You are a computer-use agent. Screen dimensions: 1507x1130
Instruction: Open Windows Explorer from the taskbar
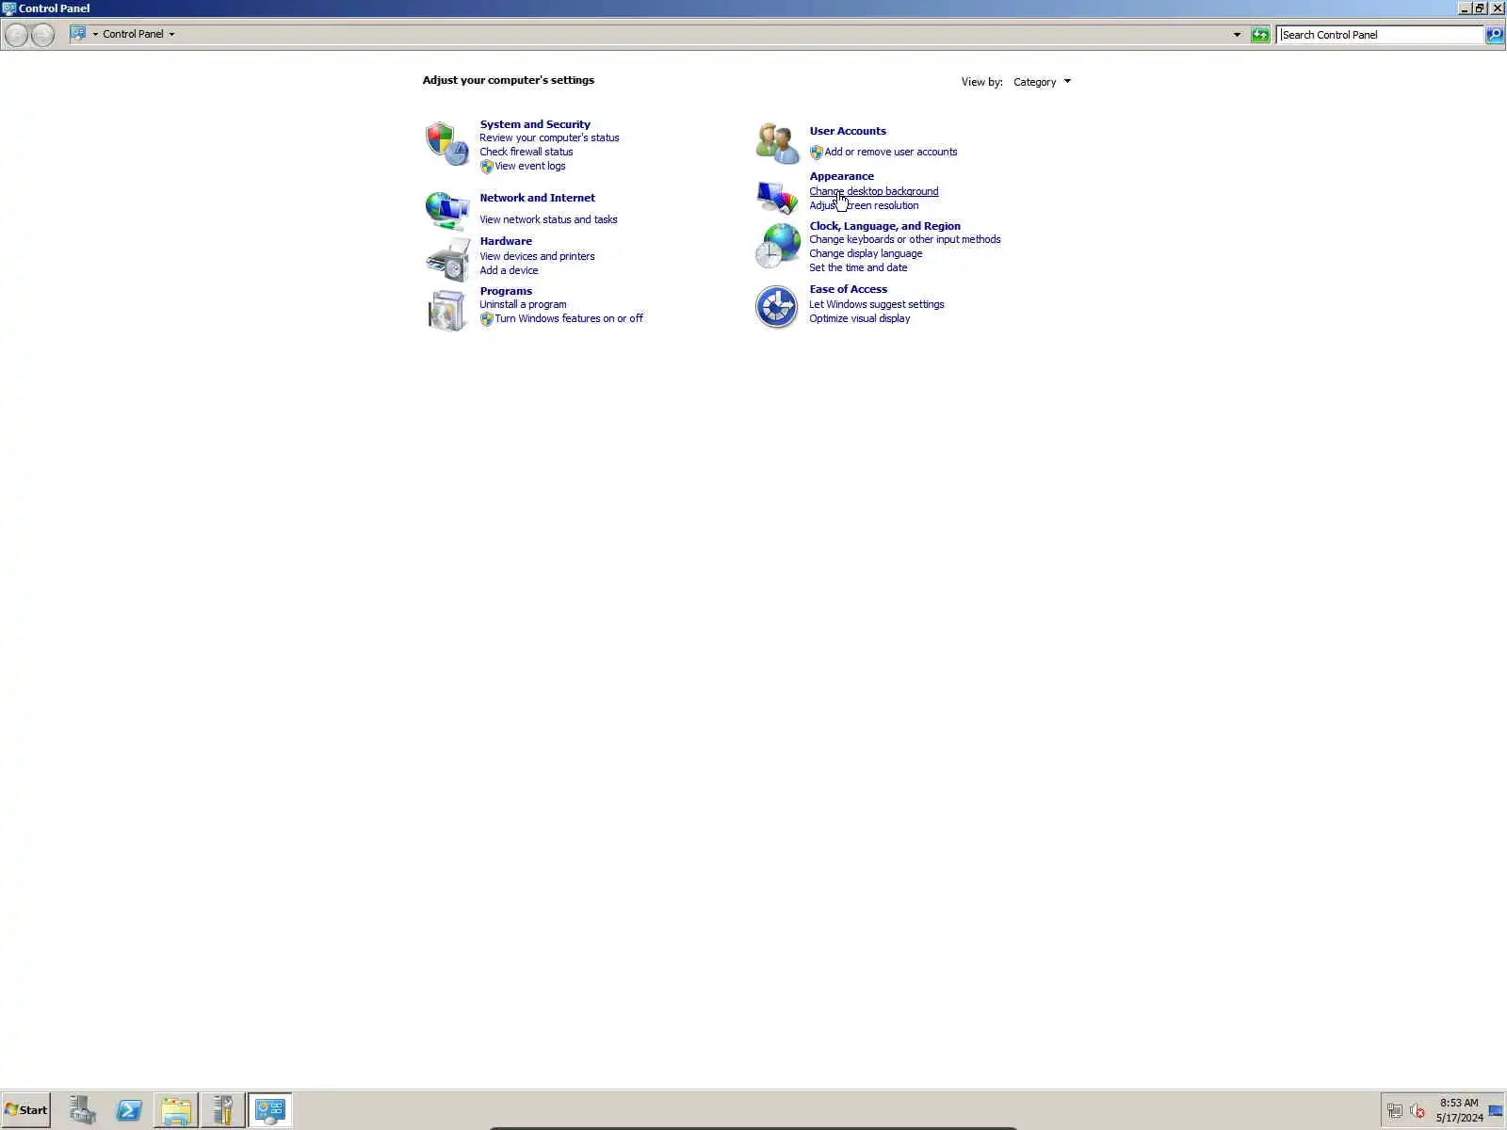(176, 1110)
